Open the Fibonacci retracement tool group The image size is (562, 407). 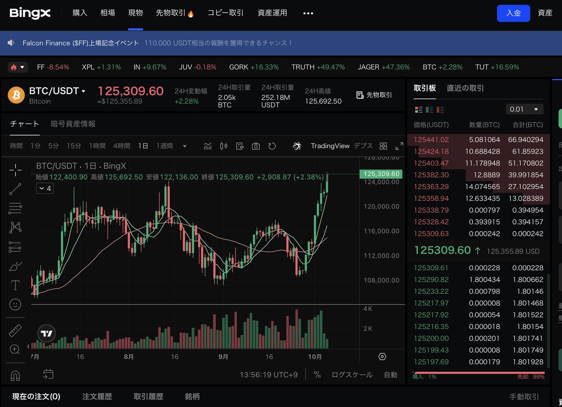tap(15, 208)
